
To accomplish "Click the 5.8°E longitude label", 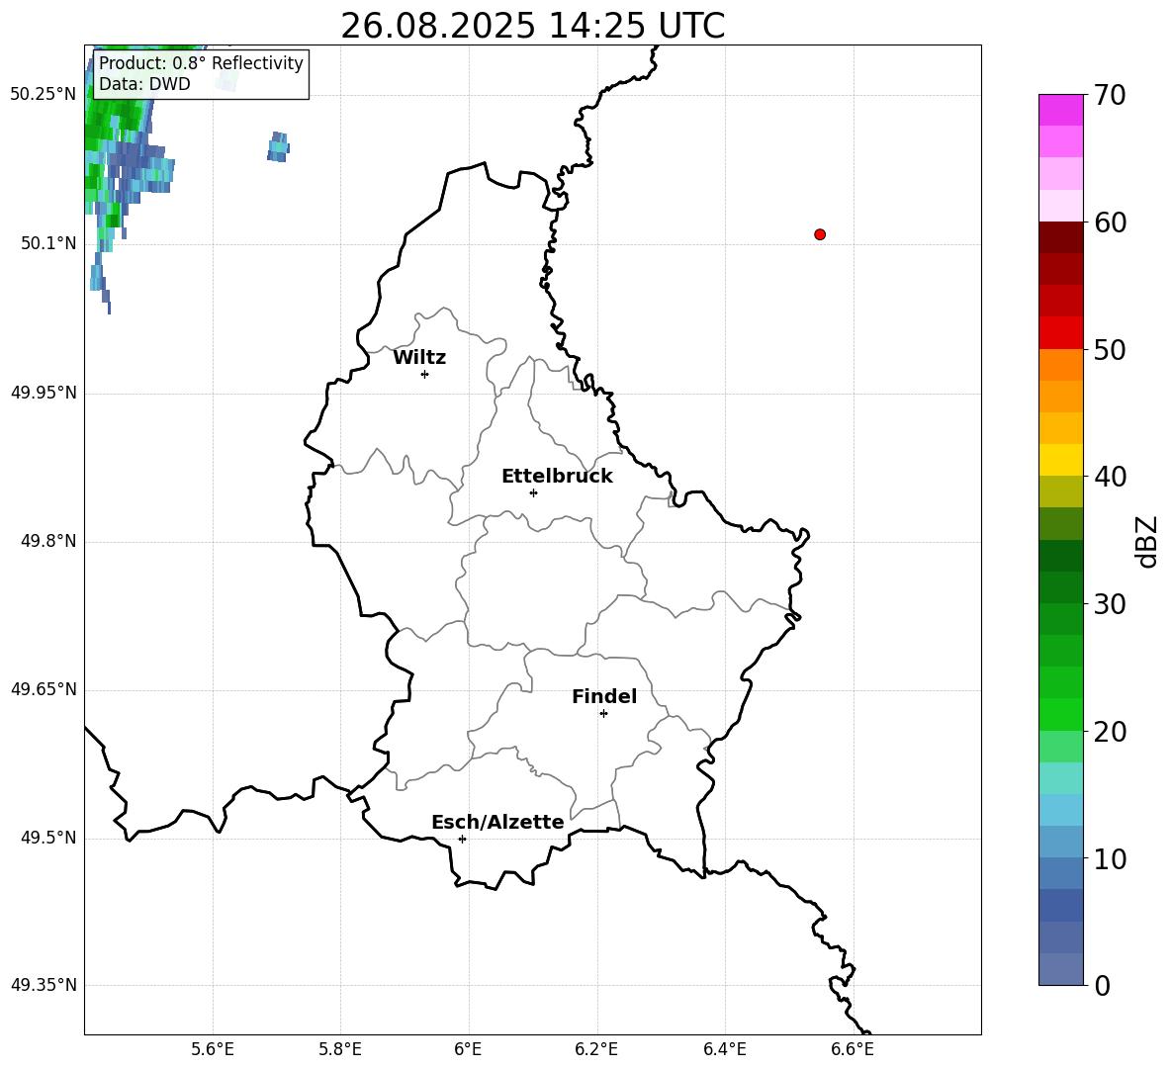I will pos(340,1049).
